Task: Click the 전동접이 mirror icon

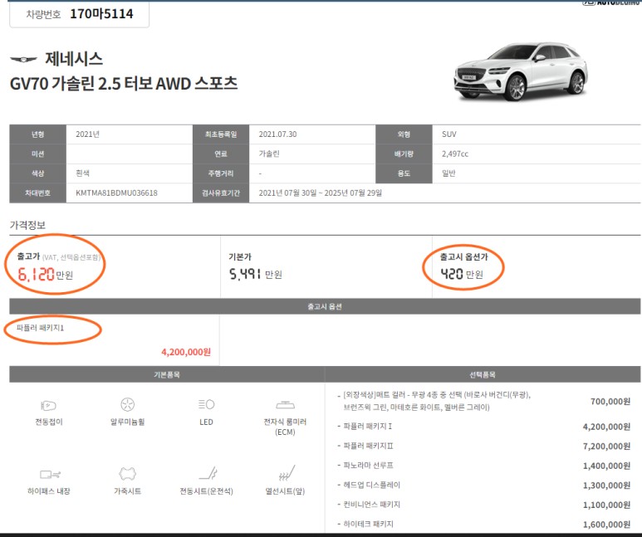Action: (x=48, y=405)
